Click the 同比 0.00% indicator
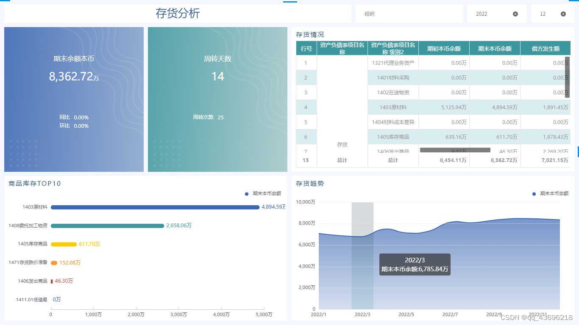Screen dimensions: 579x325 pos(74,117)
